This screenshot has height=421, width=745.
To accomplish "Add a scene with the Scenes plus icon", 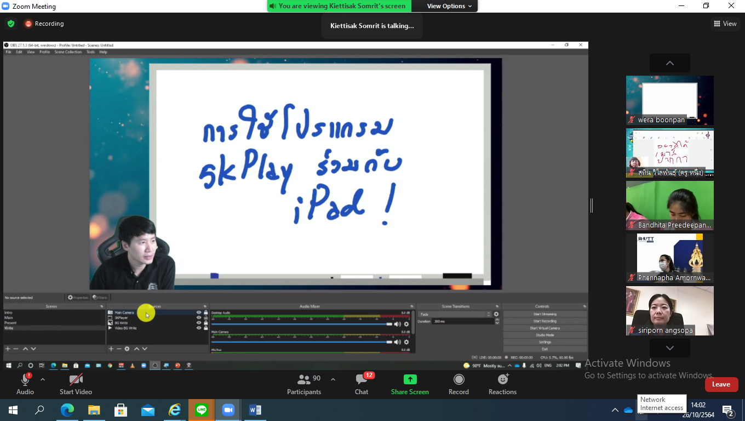I will (8, 349).
